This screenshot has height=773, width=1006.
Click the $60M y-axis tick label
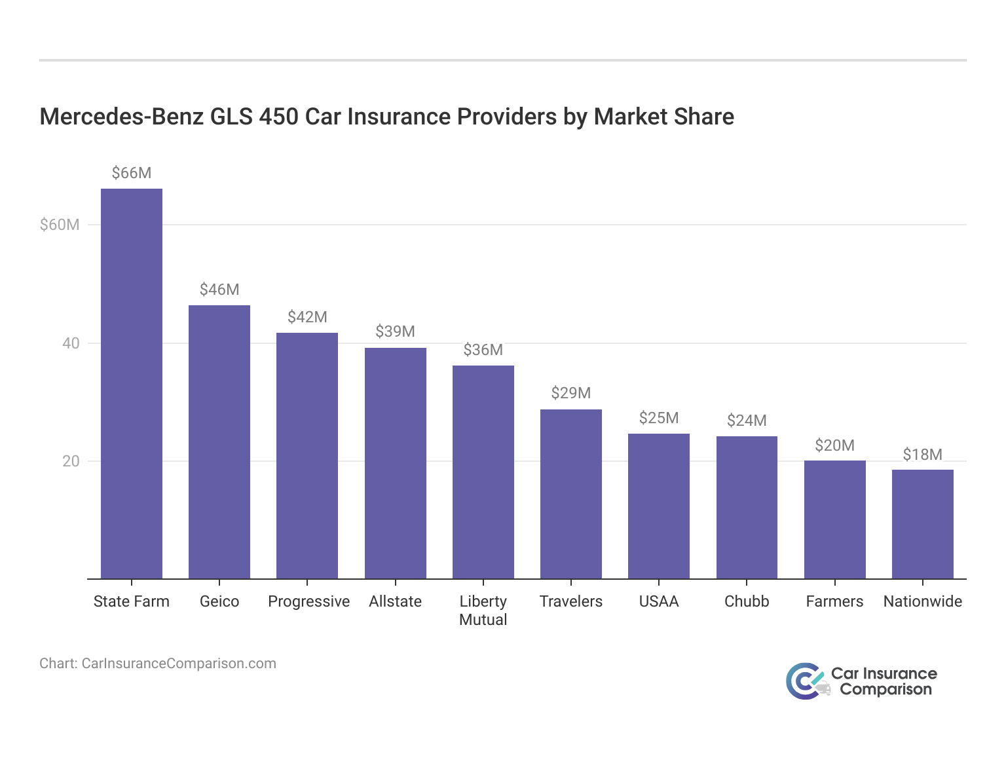60,225
